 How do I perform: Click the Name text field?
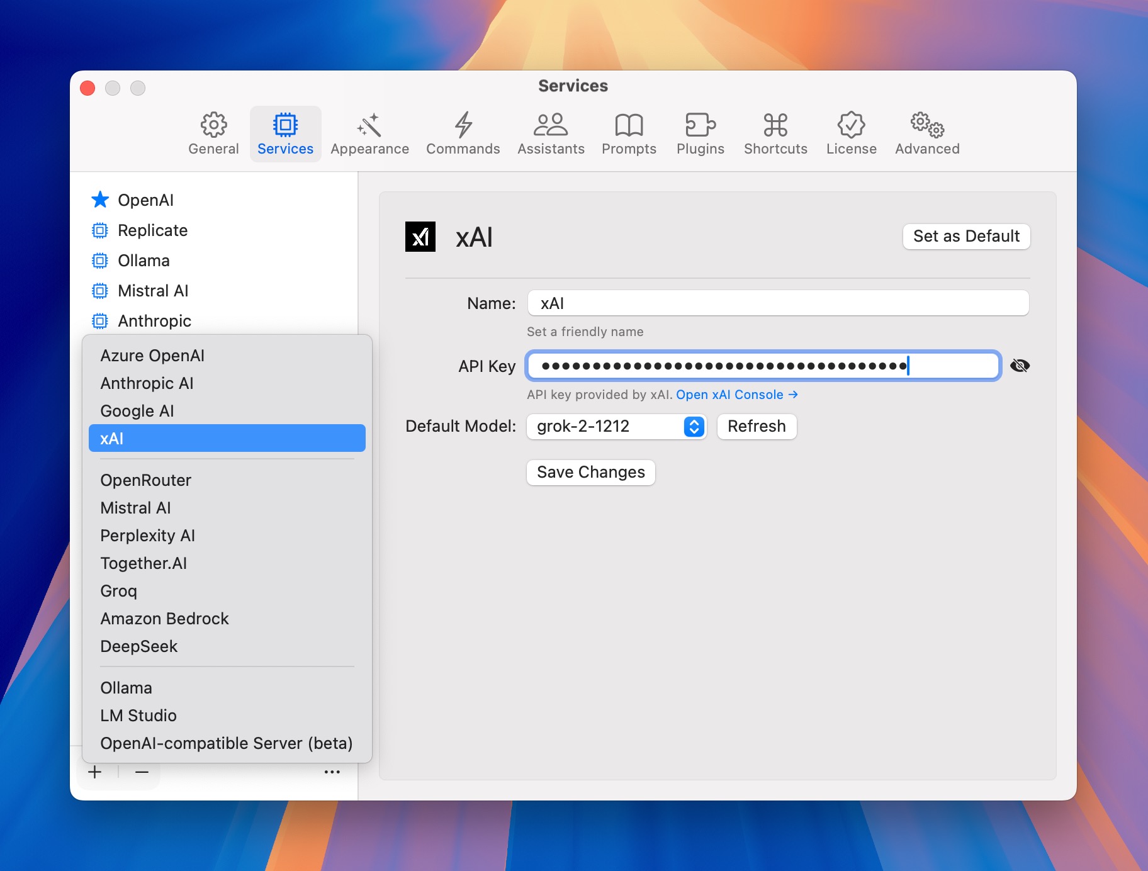pos(777,303)
